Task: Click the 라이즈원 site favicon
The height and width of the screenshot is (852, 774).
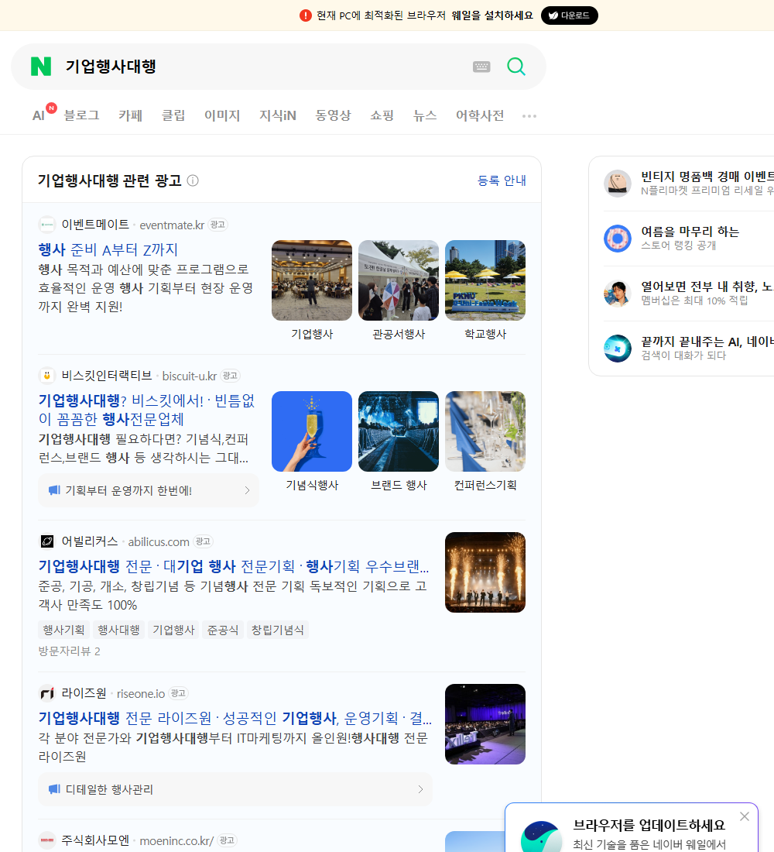Action: [x=47, y=692]
